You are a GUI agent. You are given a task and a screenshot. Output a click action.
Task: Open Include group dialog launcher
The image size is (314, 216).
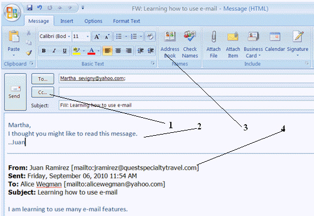tap(306, 64)
